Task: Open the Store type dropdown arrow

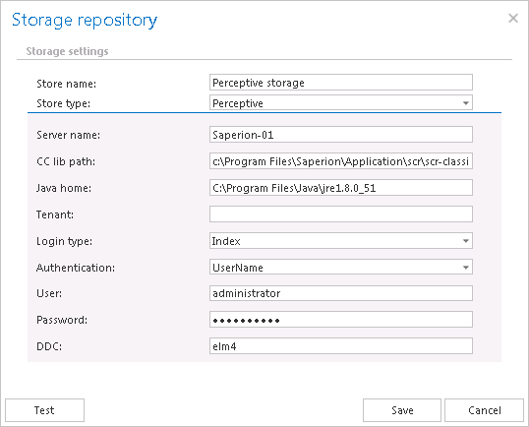Action: (465, 103)
